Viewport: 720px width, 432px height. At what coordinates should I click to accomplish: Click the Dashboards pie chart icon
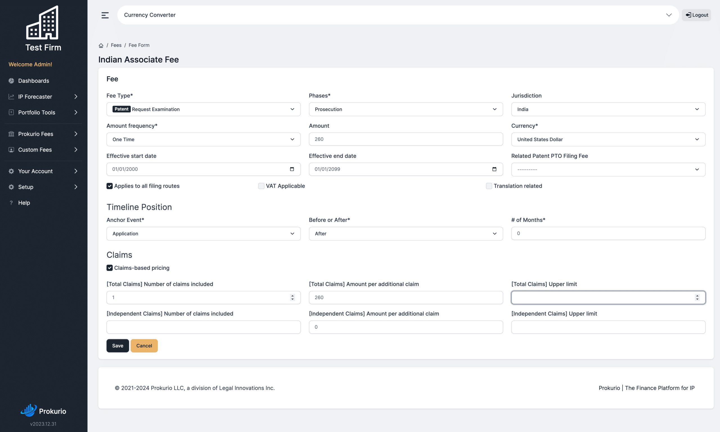(x=11, y=81)
